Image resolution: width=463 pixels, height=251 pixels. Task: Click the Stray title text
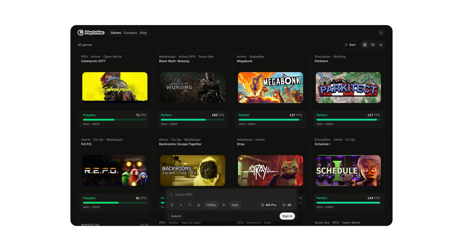point(241,144)
